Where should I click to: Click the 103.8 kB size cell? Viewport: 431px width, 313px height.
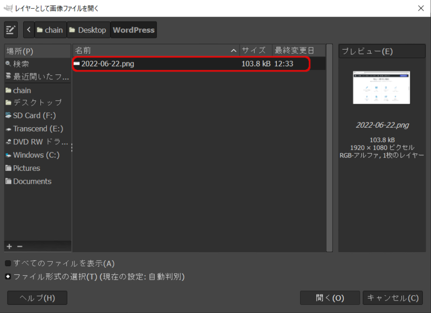tap(256, 64)
